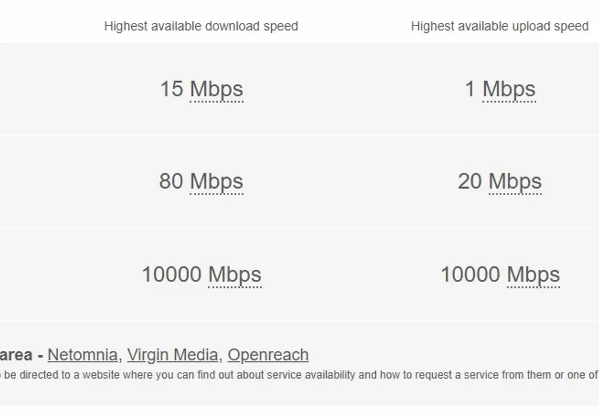Select the number 20 in upload column
This screenshot has height=414, width=599.
click(470, 182)
